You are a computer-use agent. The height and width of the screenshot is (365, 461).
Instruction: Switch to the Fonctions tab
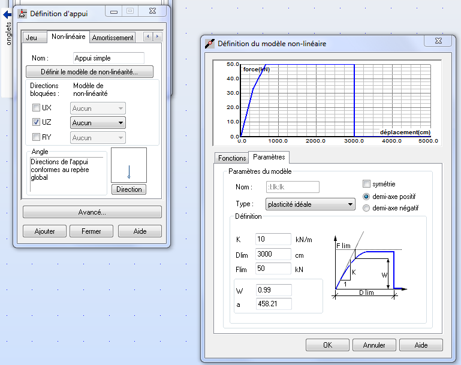pos(231,158)
